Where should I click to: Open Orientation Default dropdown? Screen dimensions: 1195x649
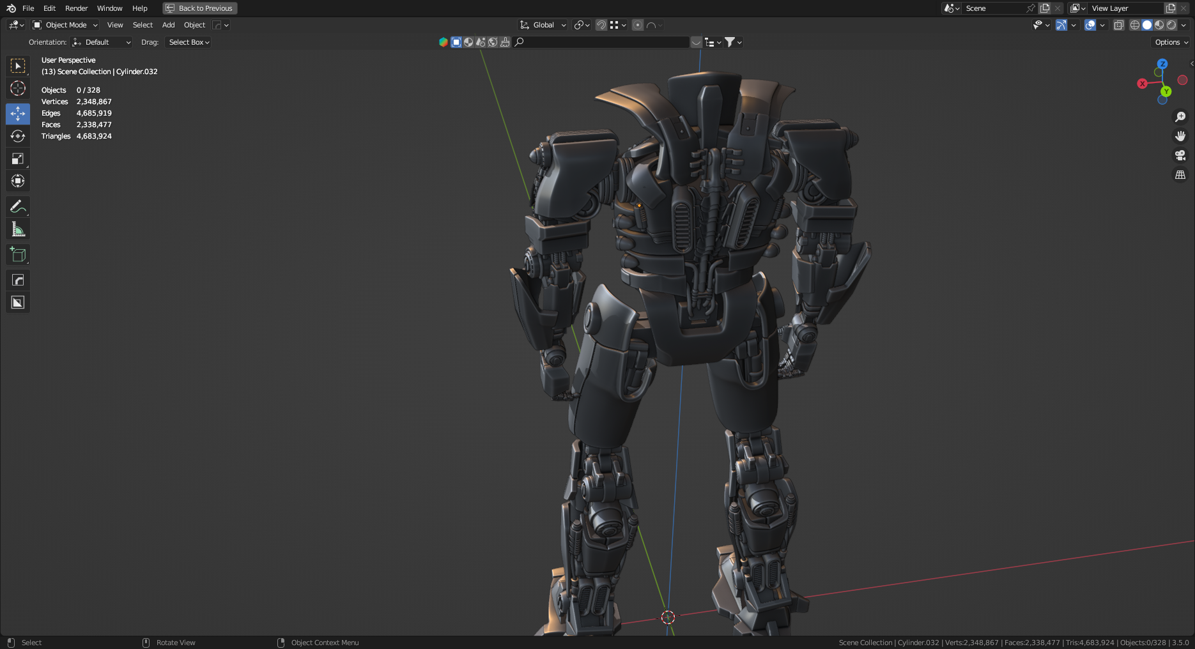pos(102,42)
